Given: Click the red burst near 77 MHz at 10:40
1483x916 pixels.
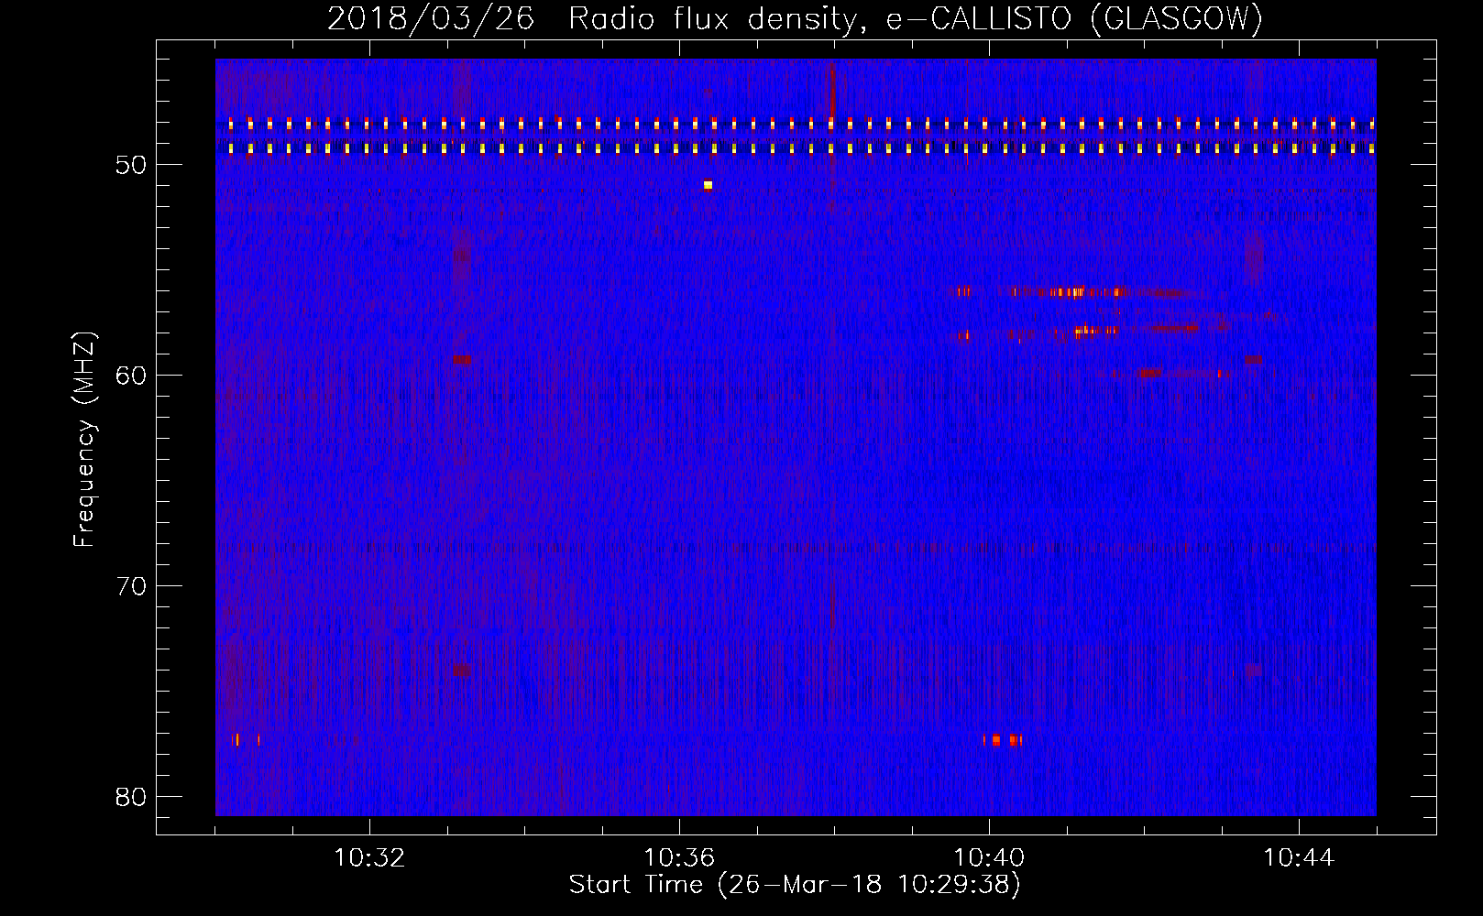Looking at the screenshot, I should pyautogui.click(x=1004, y=740).
